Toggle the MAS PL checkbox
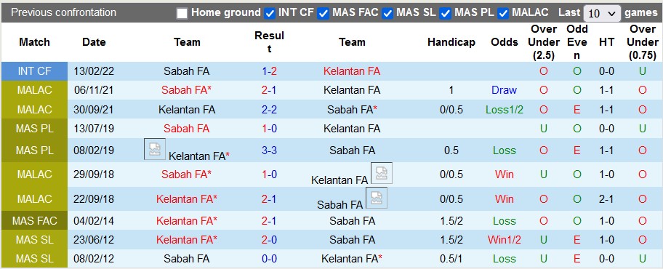Screen dimensions: 663x269 click(445, 14)
